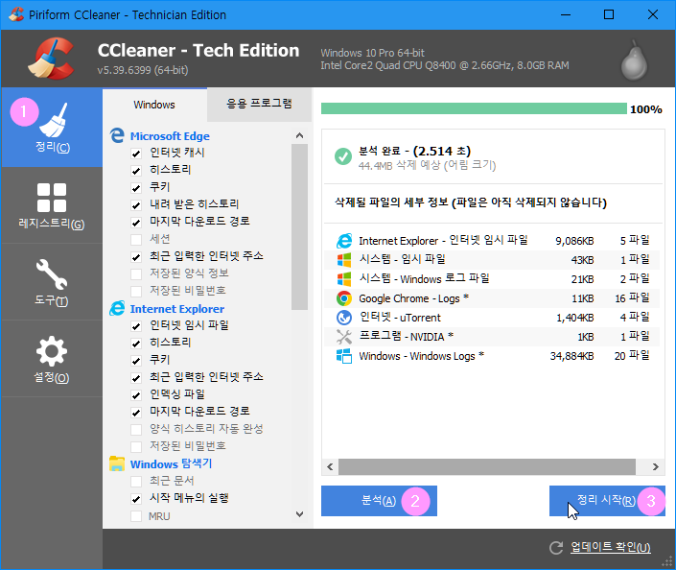
Task: Click the category list vertical scrollbar thumb
Action: point(299,227)
